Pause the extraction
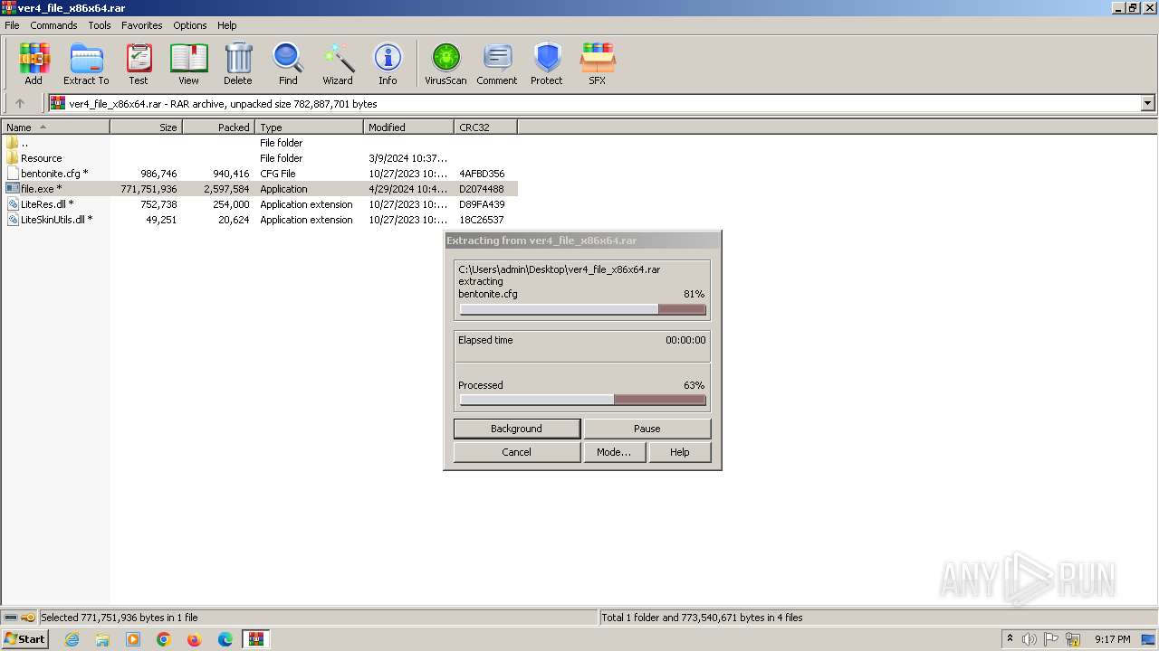Screen dimensions: 1159x651 tap(647, 429)
